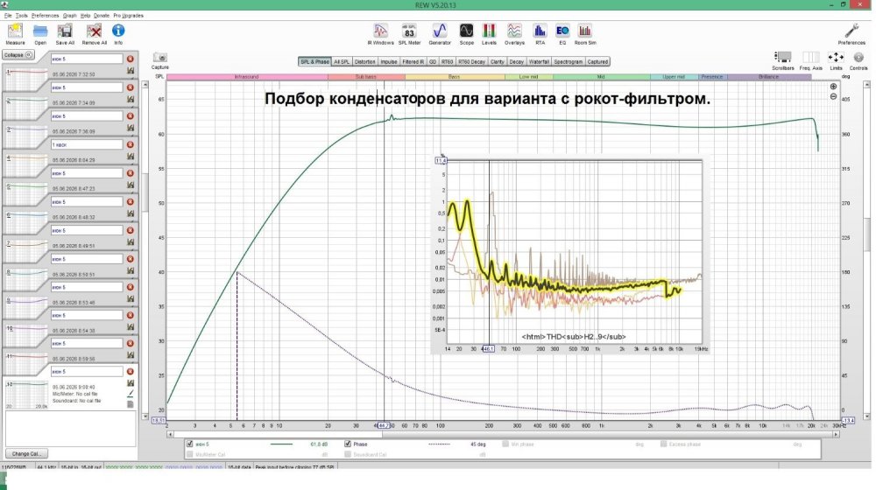Image resolution: width=876 pixels, height=490 pixels.
Task: Select measurement thumbnail number 12
Action: 25,395
